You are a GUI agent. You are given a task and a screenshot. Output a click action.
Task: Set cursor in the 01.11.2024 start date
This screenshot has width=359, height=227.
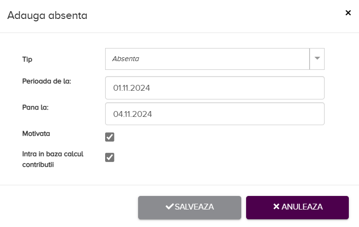point(131,88)
